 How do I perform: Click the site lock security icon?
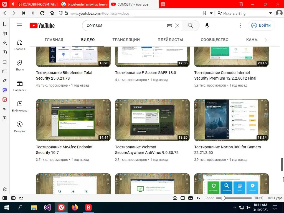click(x=66, y=13)
